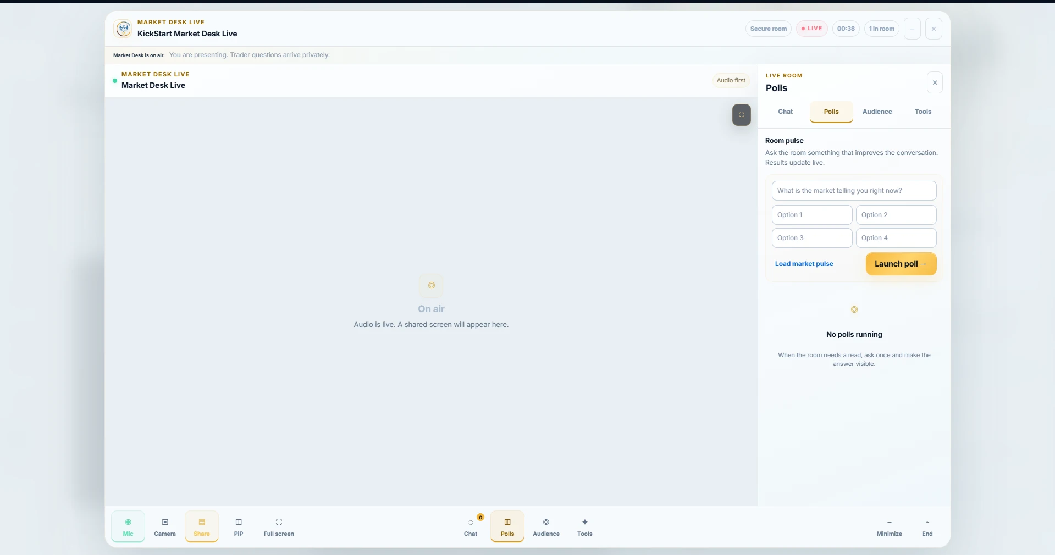Click the LIVE status pill
This screenshot has height=555, width=1055.
(812, 29)
